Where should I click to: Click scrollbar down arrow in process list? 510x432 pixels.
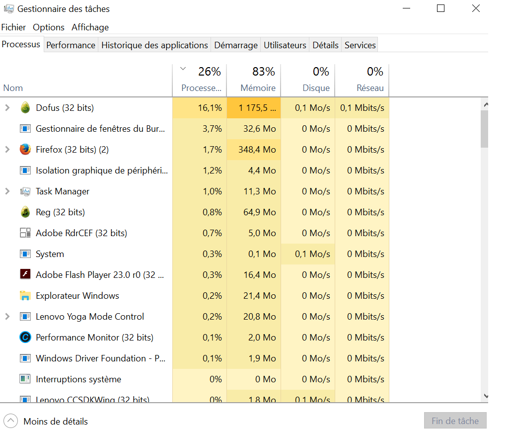[486, 396]
